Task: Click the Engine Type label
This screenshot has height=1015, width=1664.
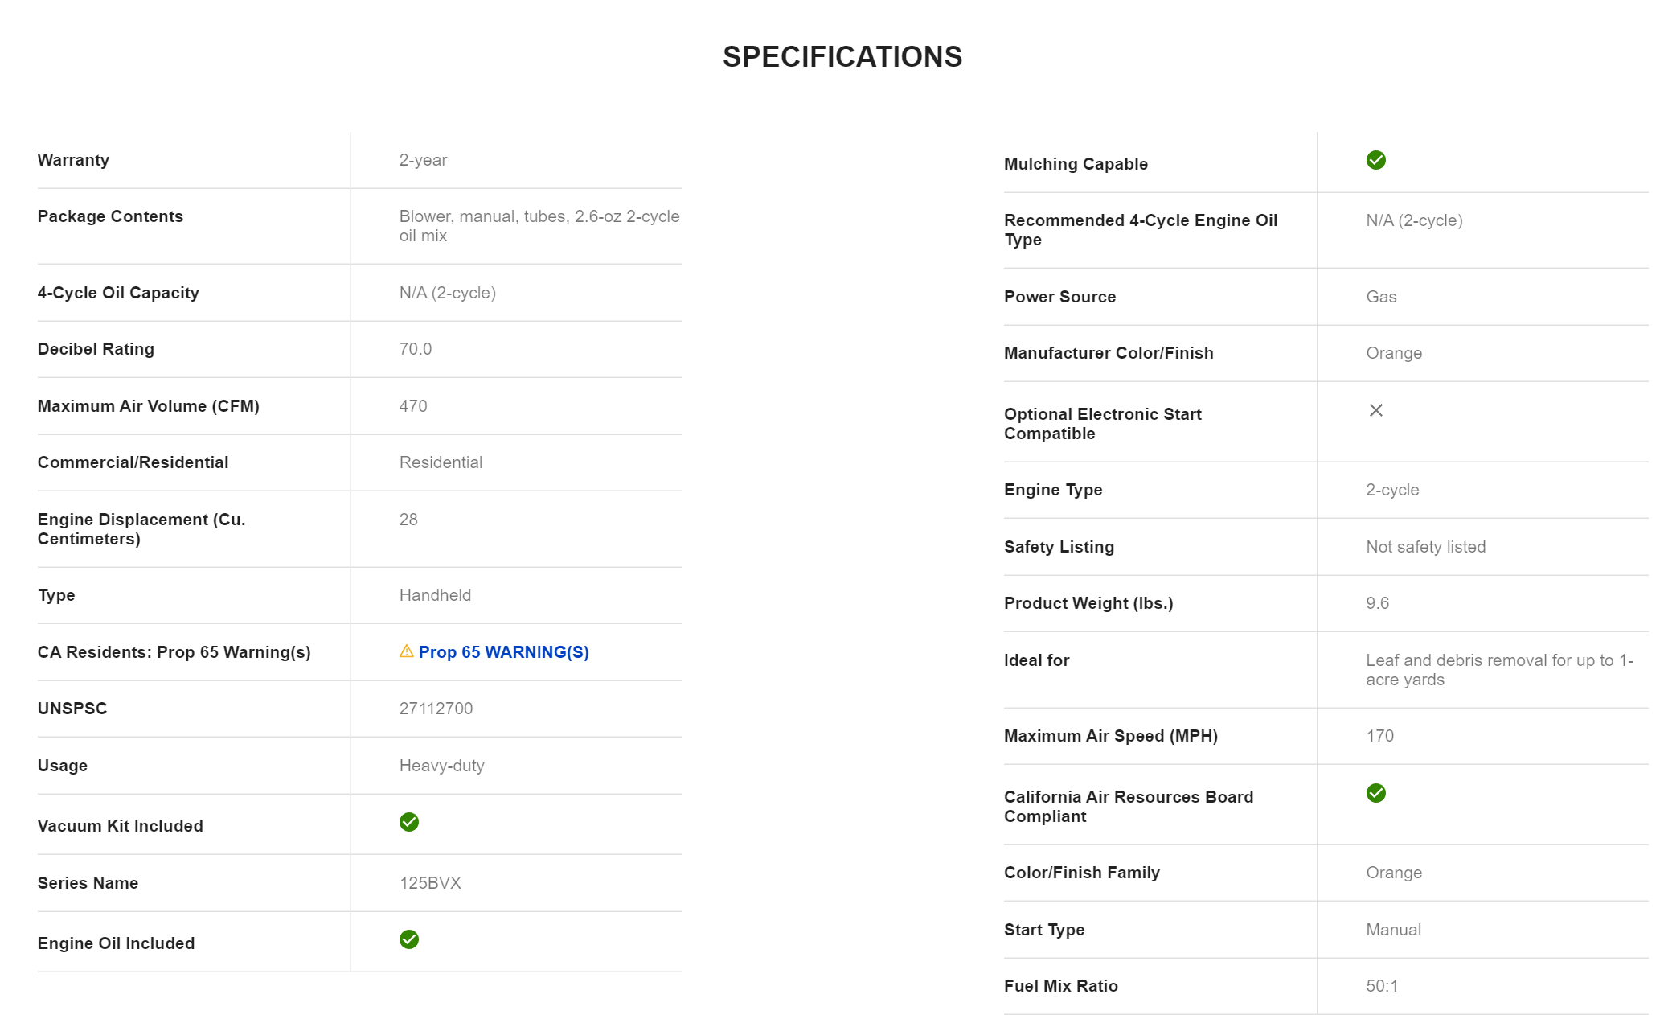Action: click(1053, 490)
